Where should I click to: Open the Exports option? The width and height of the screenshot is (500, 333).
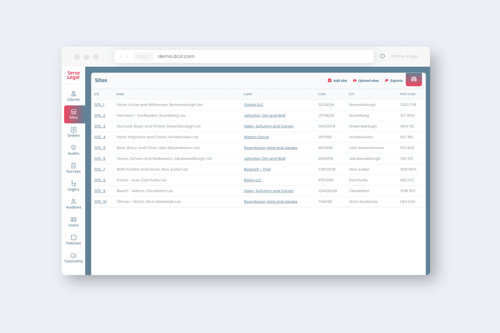coord(394,80)
